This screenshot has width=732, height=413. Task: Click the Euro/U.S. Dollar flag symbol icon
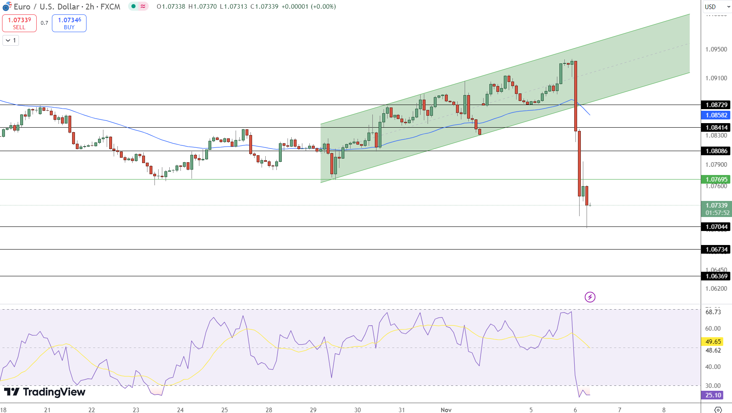click(x=7, y=7)
